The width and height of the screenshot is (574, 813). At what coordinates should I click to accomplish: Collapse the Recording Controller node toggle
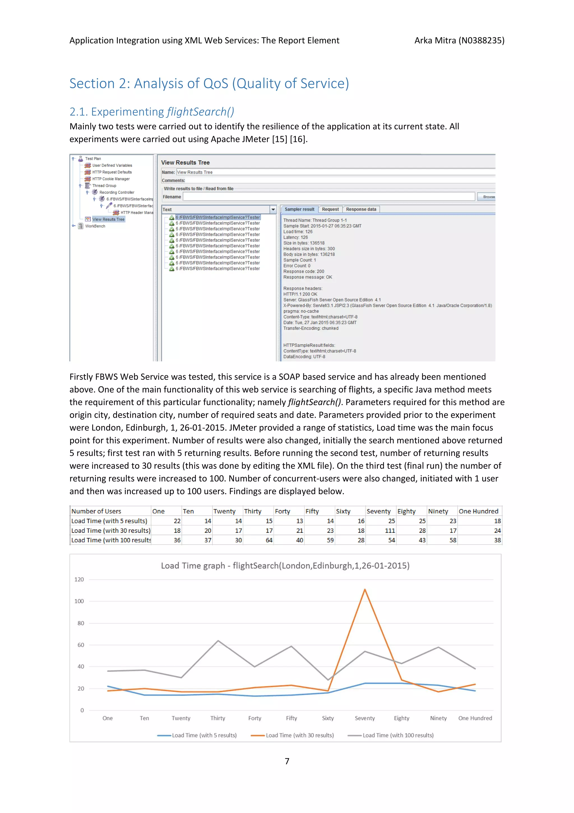87,192
